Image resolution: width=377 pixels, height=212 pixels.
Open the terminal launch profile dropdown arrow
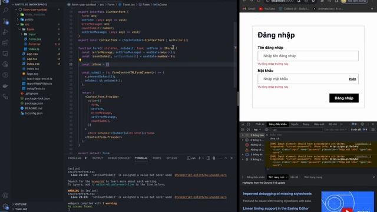tap(203, 158)
